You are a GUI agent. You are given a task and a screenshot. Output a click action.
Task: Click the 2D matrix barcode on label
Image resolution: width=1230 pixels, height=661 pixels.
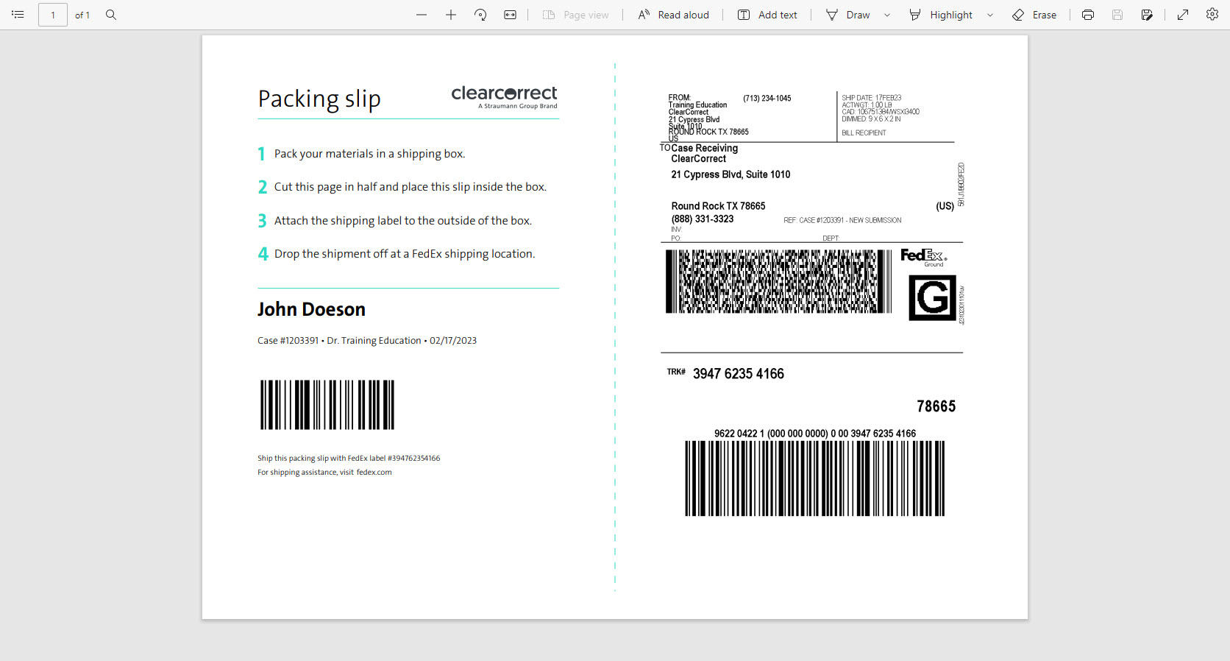[778, 282]
